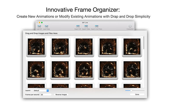Viewport: 170px width, 106px height.
Task: Select the fourth frame thumbnail in second row
Action: click(x=108, y=70)
